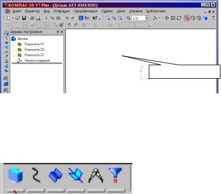
Task: Expand the new document dropdown arrow
Action: coord(13,18)
